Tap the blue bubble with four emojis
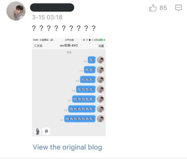The width and height of the screenshot is (187, 159). pos(86,89)
